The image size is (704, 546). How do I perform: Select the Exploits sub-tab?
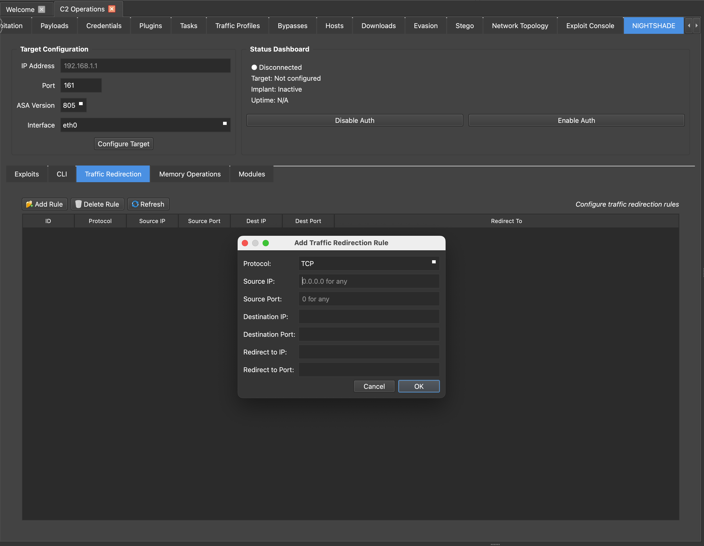(x=27, y=174)
